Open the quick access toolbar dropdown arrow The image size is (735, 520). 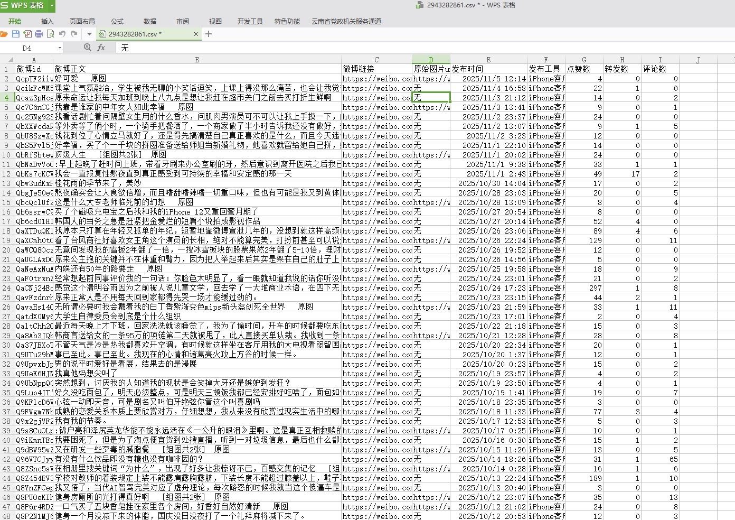pyautogui.click(x=89, y=34)
